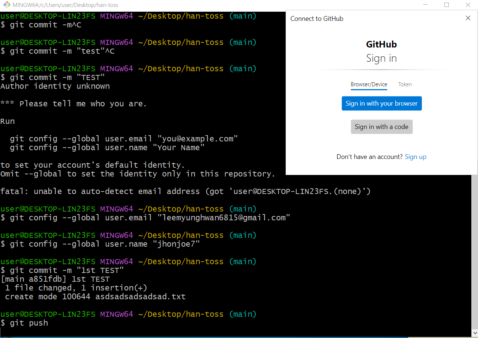Click '1 file changed, 1 insertion(+)' line
The height and width of the screenshot is (338, 478).
76,288
